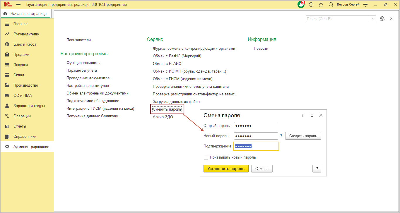Image resolution: width=400 pixels, height=213 pixels.
Task: Close the Смена пароля dialog
Action: 321,116
